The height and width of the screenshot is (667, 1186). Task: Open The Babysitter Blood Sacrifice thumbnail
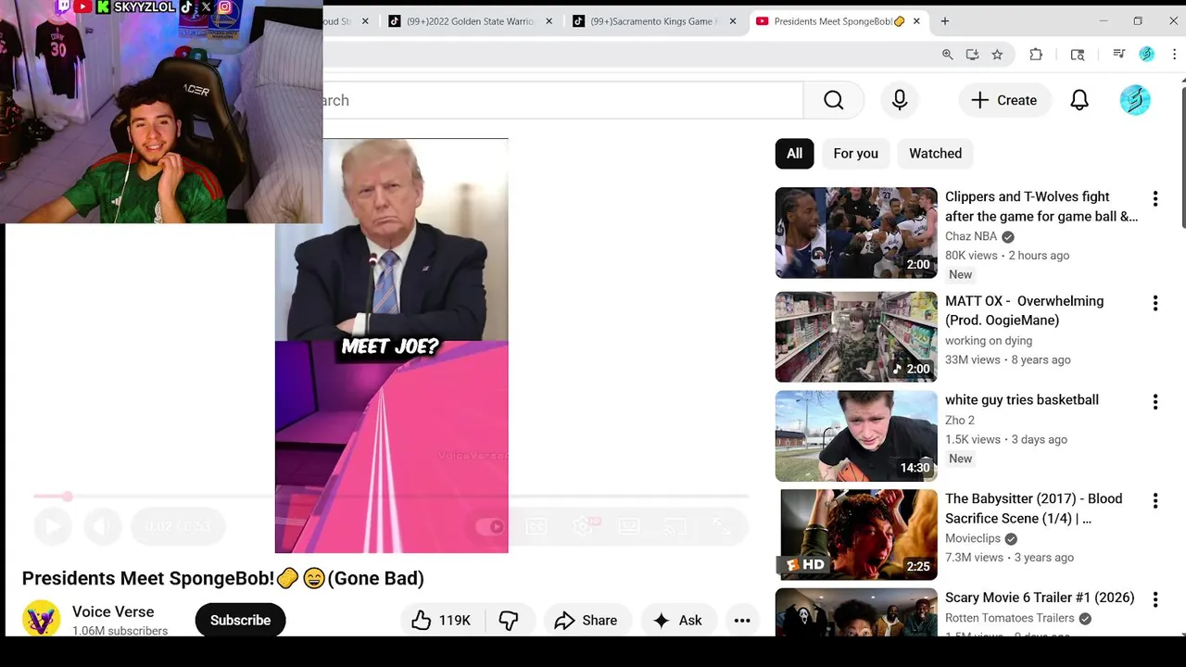[x=856, y=535]
